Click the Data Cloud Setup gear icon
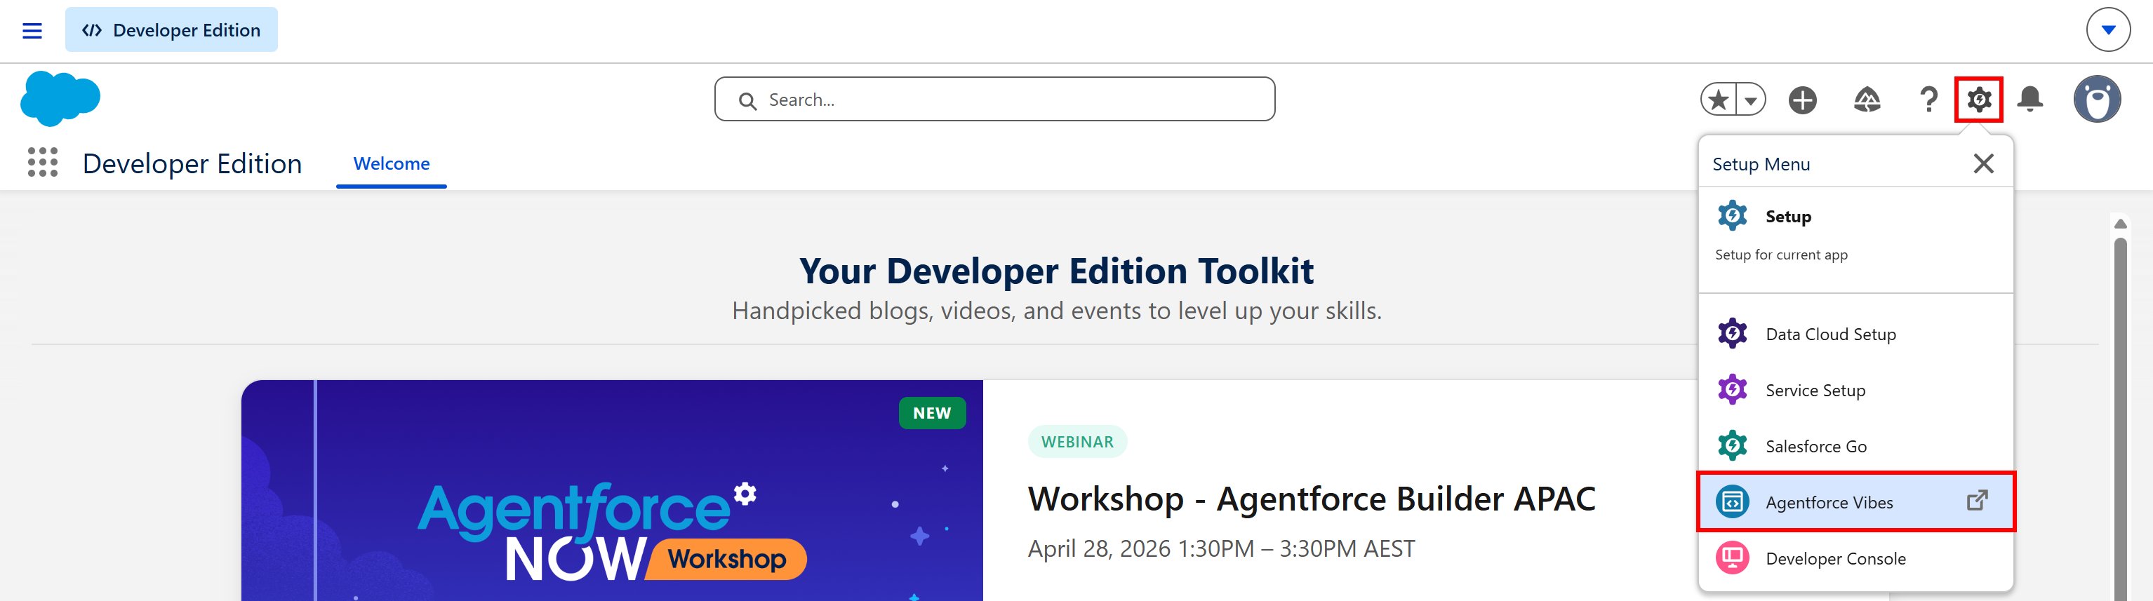The image size is (2153, 601). pos(1732,334)
